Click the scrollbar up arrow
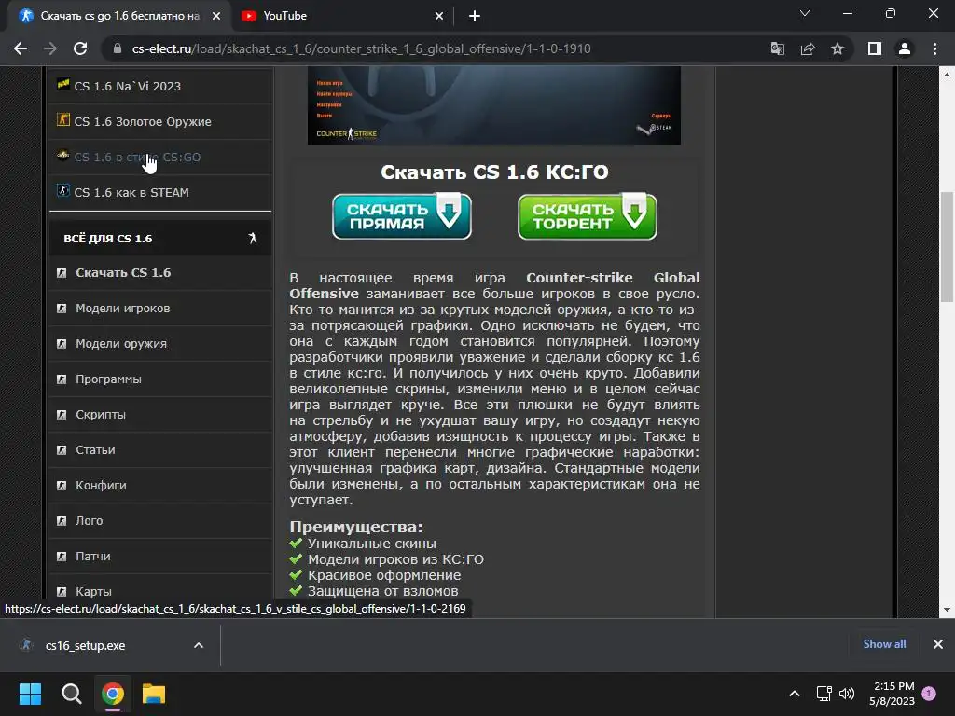The width and height of the screenshot is (955, 716). click(947, 75)
